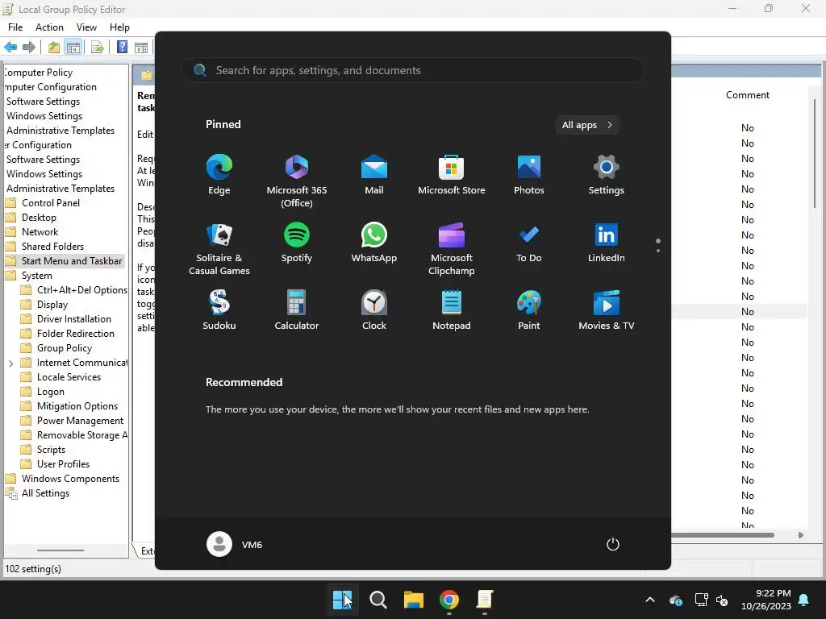Image resolution: width=826 pixels, height=619 pixels.
Task: Open the Mail app
Action: (x=374, y=175)
